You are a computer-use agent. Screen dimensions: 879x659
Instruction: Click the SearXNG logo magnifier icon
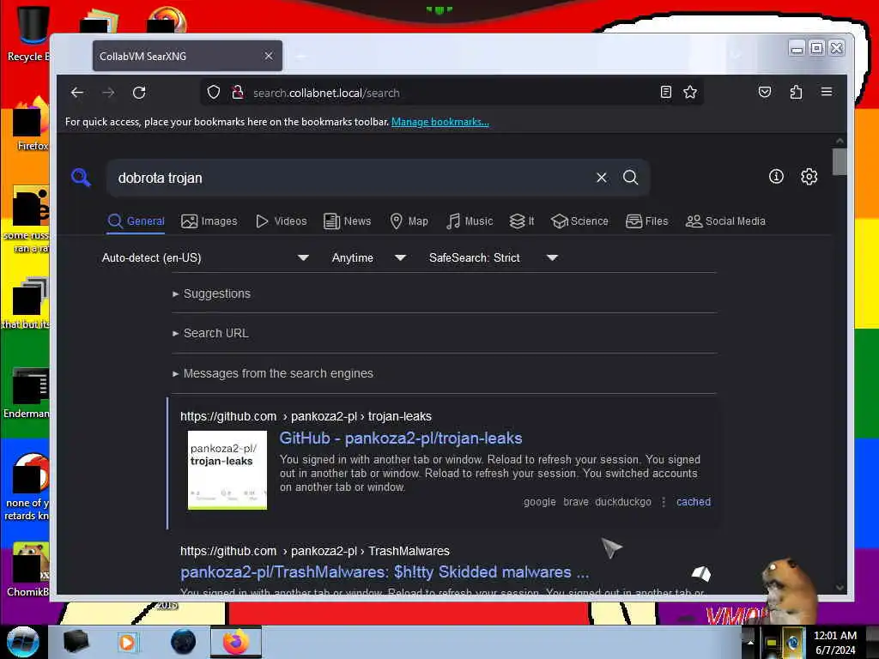[81, 178]
